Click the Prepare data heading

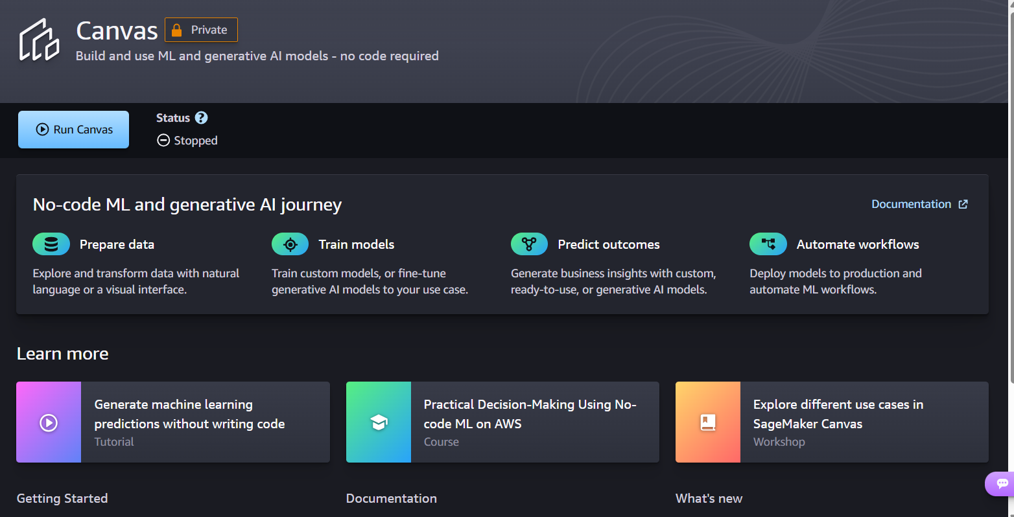tap(117, 244)
